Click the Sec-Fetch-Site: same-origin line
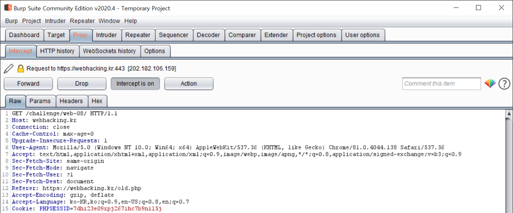 coord(58,161)
